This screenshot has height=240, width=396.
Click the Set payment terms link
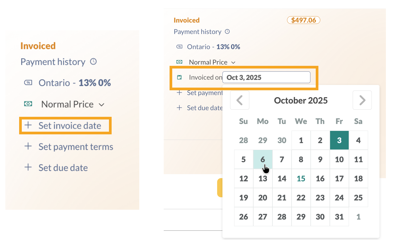76,146
